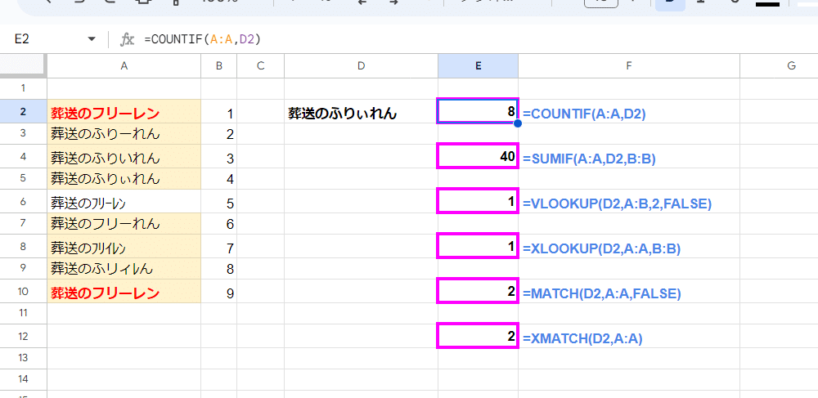Click cell B7 containing 6

(219, 223)
